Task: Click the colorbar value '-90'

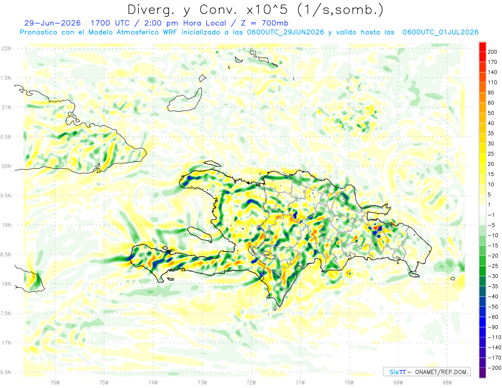Action: point(494,327)
